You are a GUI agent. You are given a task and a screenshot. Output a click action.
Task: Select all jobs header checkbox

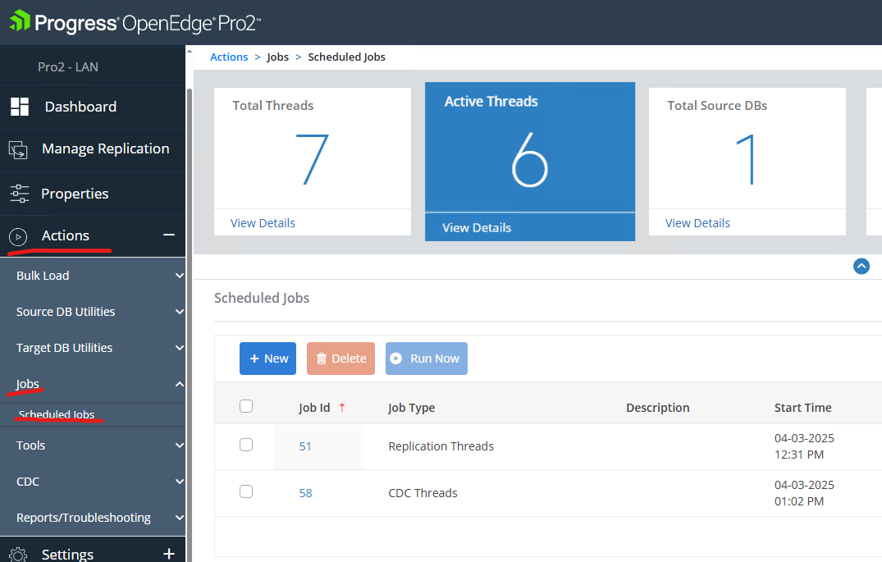click(246, 406)
